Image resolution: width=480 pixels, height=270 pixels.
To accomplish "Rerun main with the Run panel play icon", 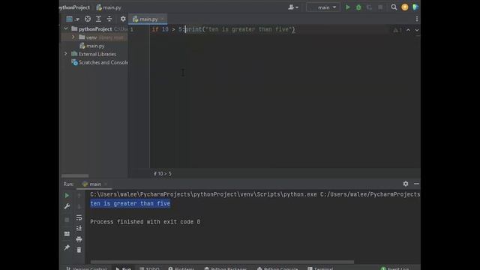I will (67, 195).
